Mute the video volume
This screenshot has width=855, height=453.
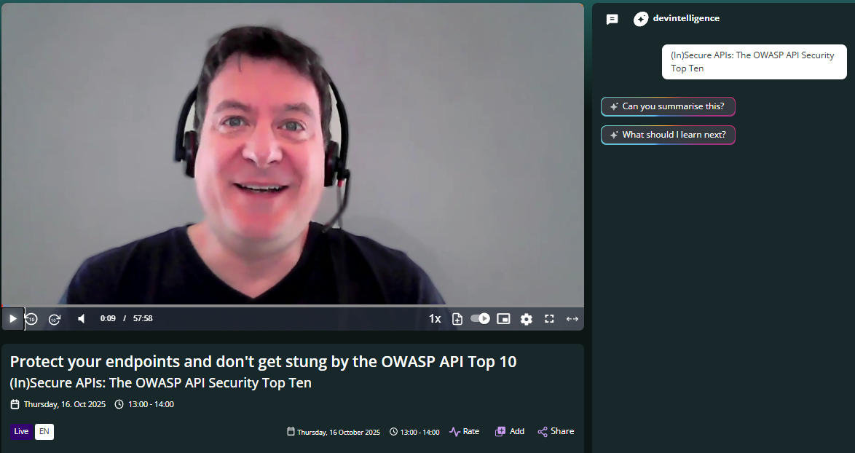[81, 318]
